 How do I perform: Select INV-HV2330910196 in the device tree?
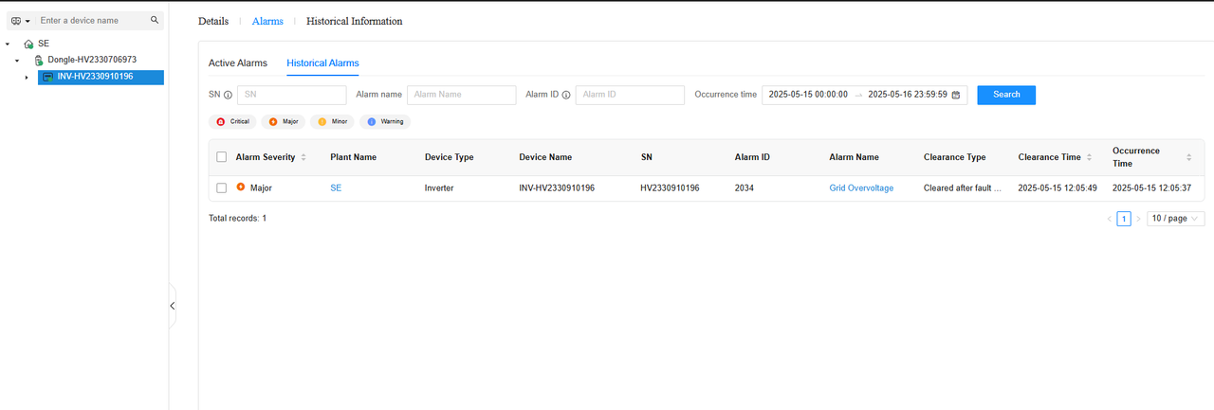(95, 77)
